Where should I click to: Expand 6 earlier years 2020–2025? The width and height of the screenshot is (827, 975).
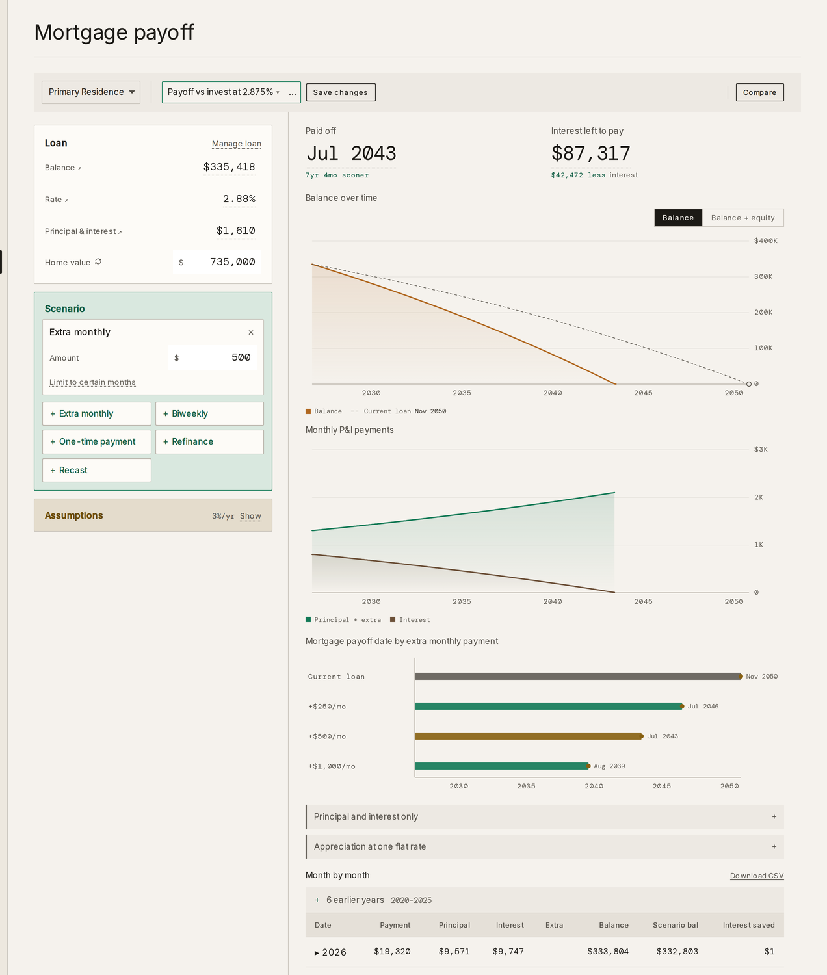coord(545,900)
